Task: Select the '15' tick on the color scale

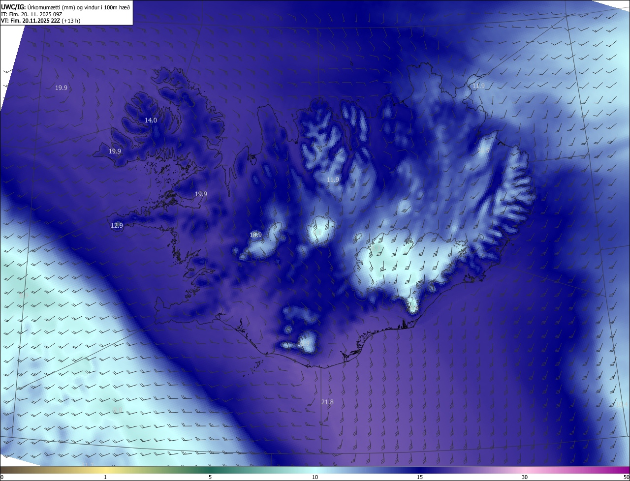Action: (x=420, y=478)
